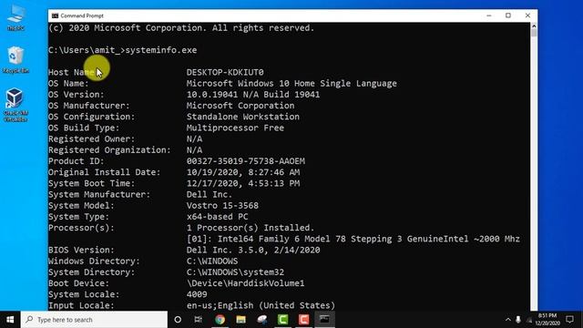
Task: Select the Oracle VM VirtualBox desktop icon
Action: click(x=15, y=106)
